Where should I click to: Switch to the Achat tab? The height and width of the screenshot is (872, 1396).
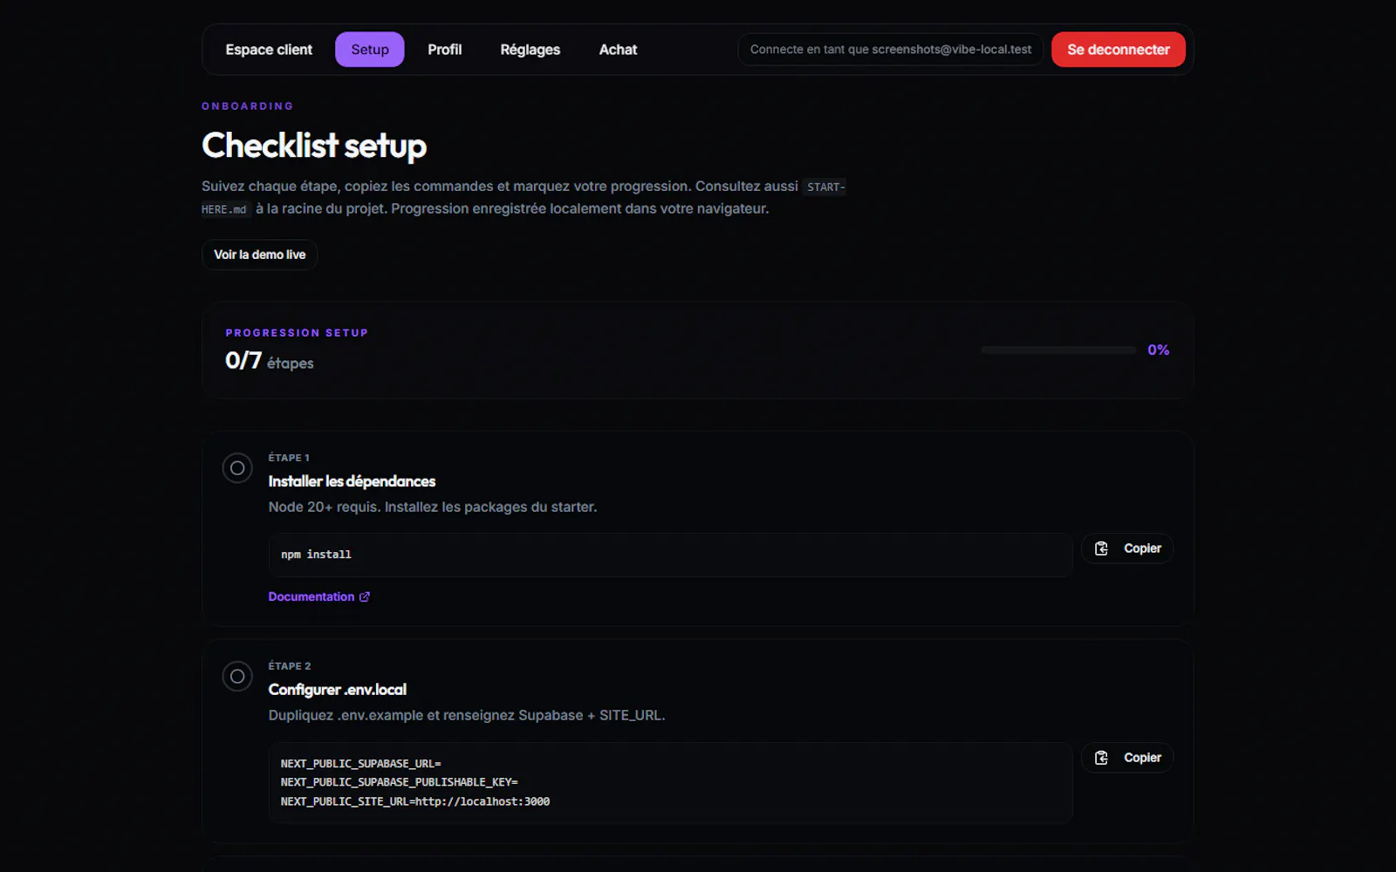(618, 50)
